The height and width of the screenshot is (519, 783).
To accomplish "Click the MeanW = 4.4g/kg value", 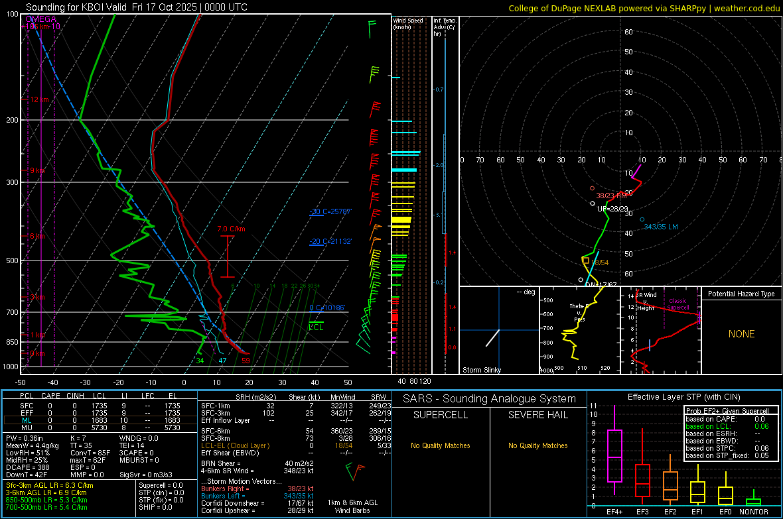I will pos(32,445).
